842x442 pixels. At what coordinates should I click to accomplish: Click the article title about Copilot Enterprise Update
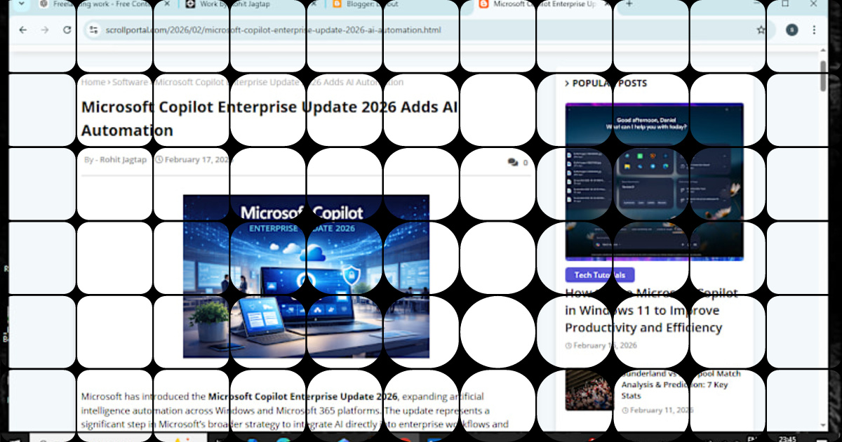pyautogui.click(x=269, y=118)
